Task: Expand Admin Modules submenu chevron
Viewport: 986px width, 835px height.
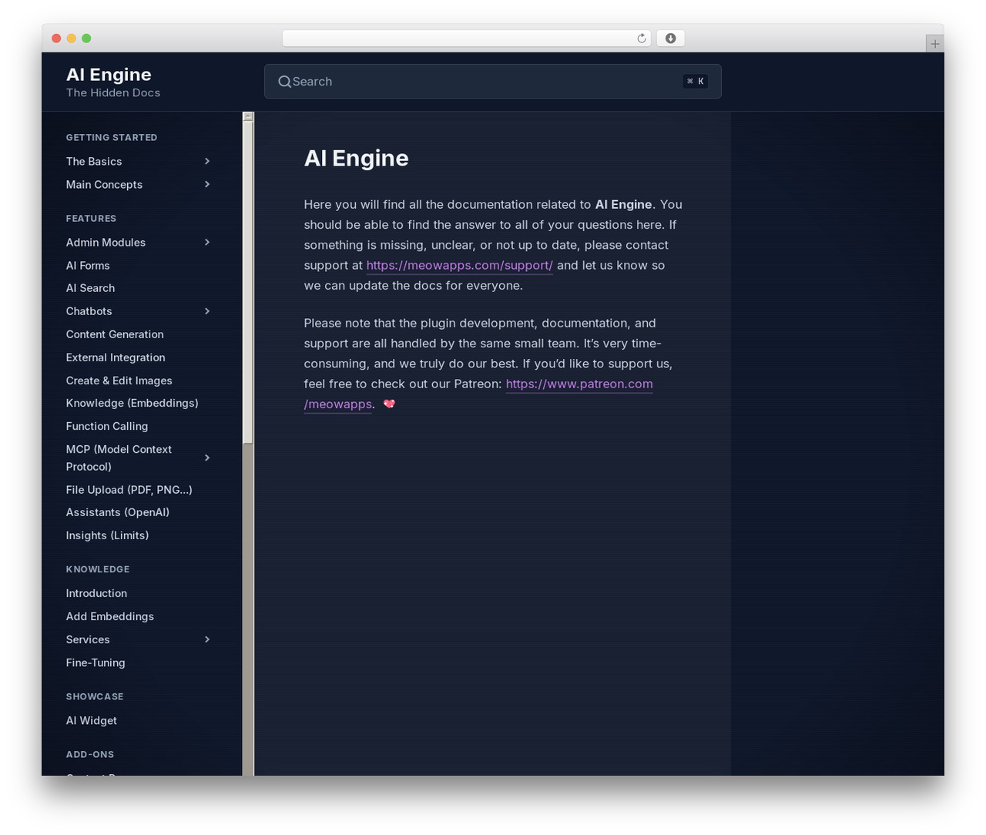Action: (x=207, y=242)
